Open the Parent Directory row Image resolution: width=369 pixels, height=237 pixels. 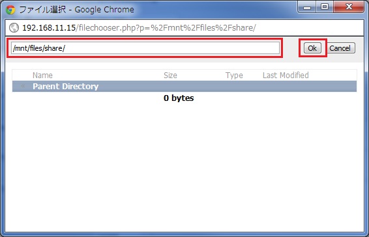[184, 87]
